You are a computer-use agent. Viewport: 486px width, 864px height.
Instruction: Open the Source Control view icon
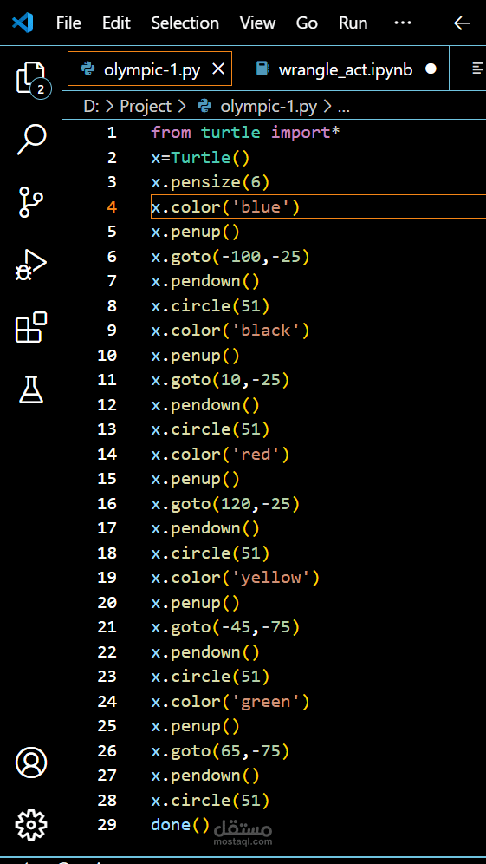pos(31,201)
